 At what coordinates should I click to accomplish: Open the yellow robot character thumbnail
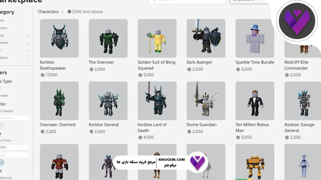[x=255, y=162]
